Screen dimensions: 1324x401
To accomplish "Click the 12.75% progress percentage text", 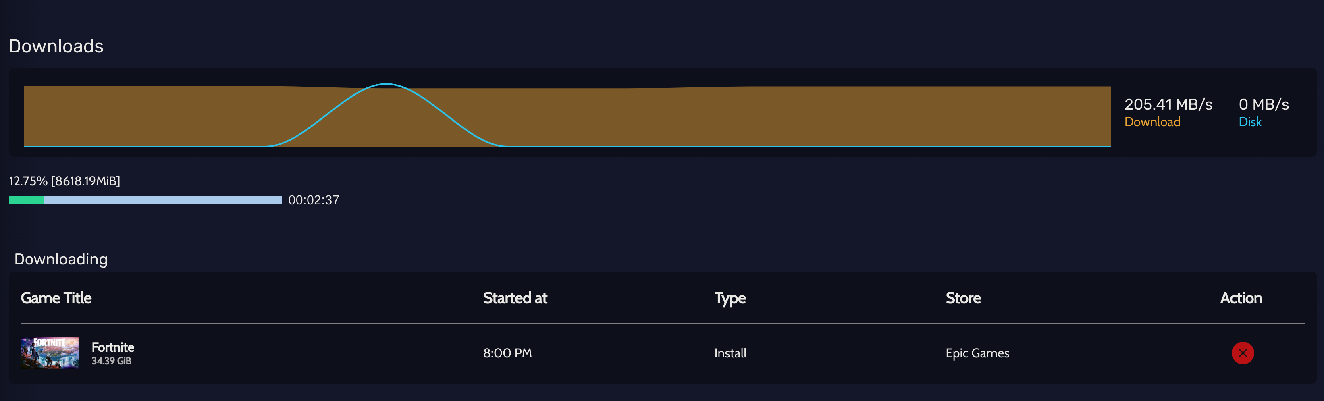I will coord(64,181).
